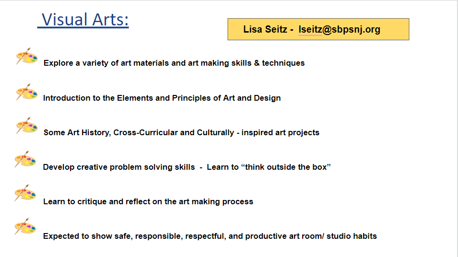The height and width of the screenshot is (257, 458).
Task: Click the 'Explore a variety of art materials' line
Action: (174, 63)
